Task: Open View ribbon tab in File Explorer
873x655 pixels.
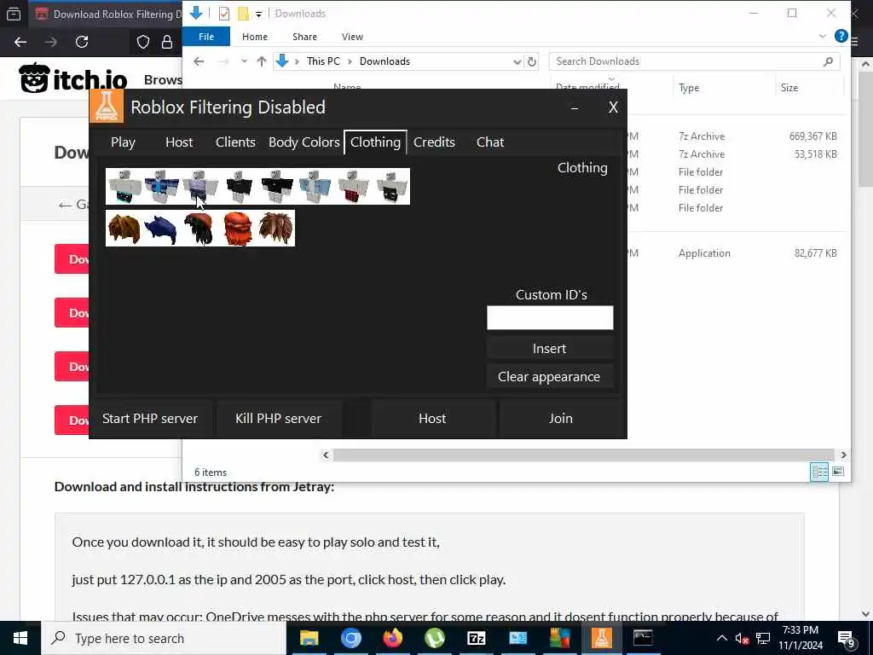Action: [352, 37]
